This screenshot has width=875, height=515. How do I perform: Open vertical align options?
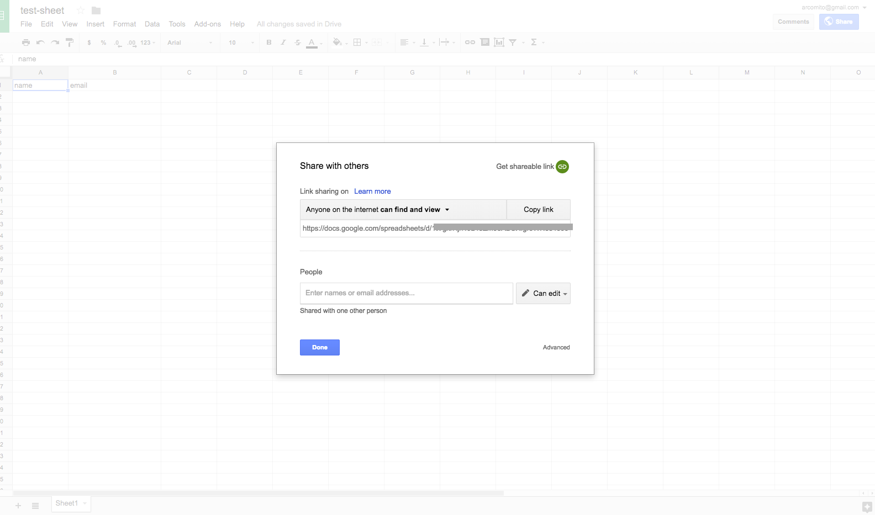click(424, 43)
